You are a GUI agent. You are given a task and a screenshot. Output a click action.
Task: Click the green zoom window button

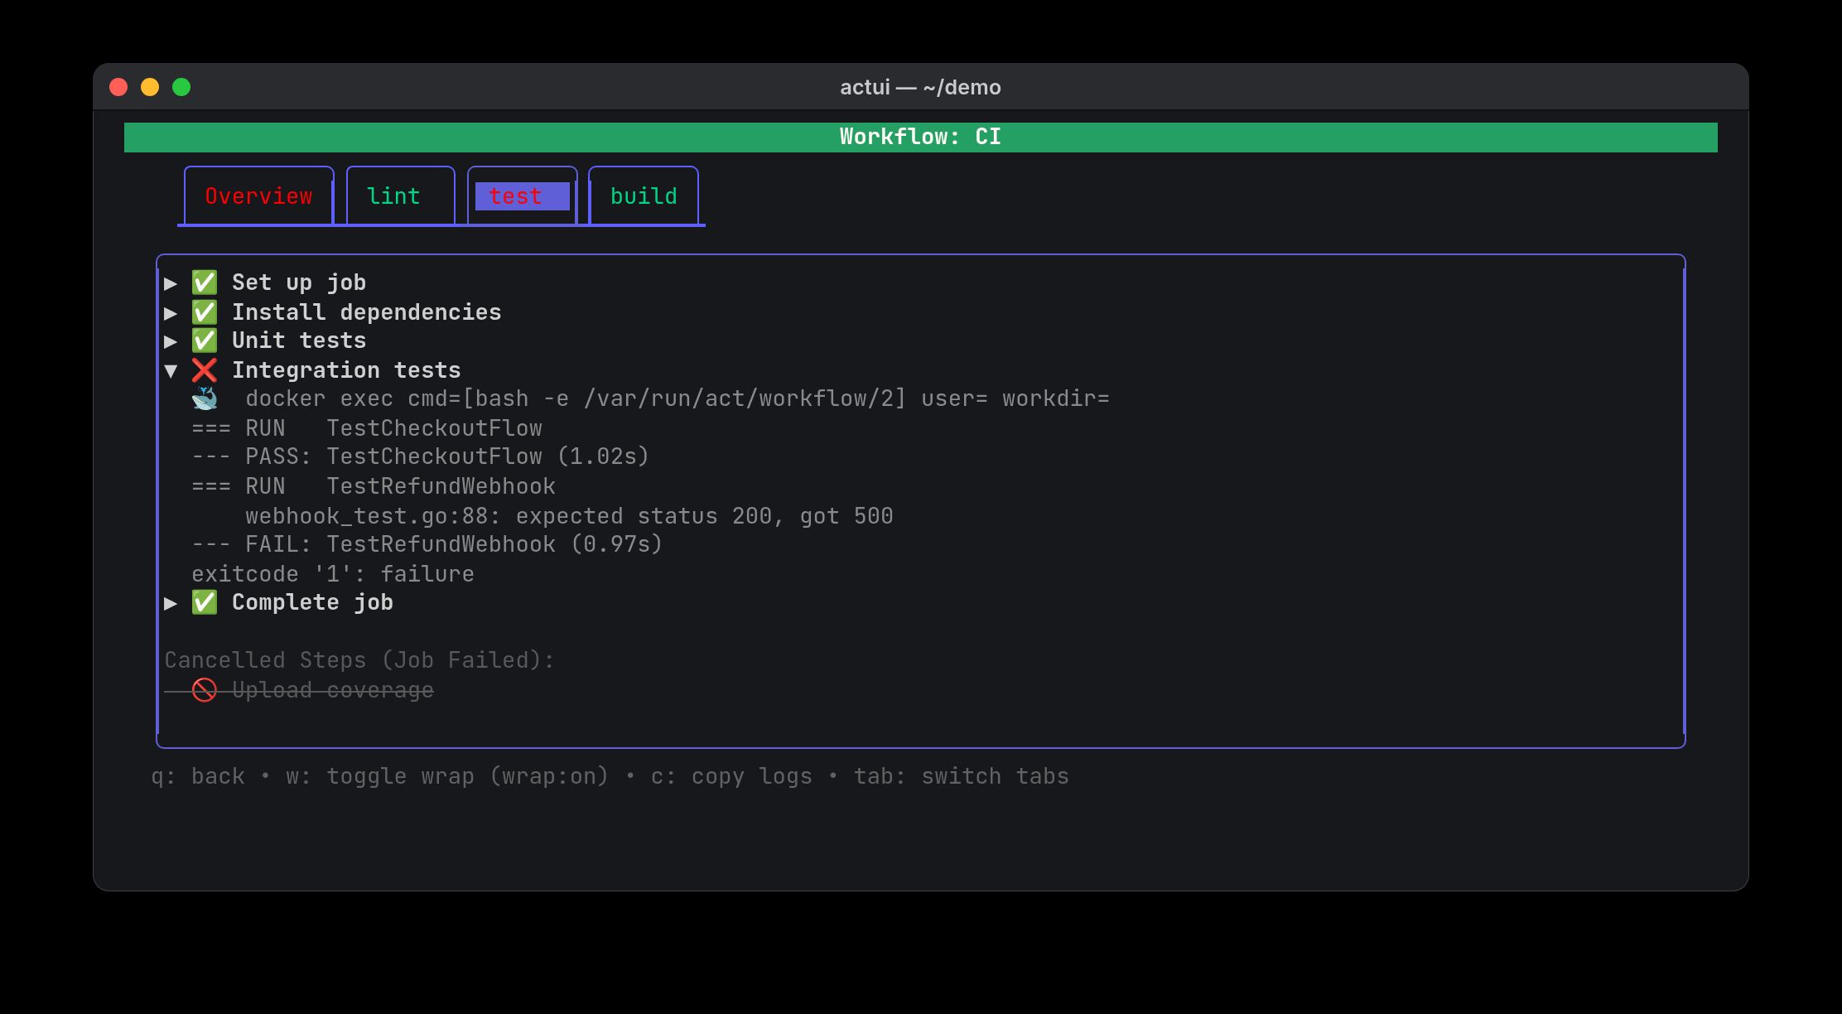[181, 87]
